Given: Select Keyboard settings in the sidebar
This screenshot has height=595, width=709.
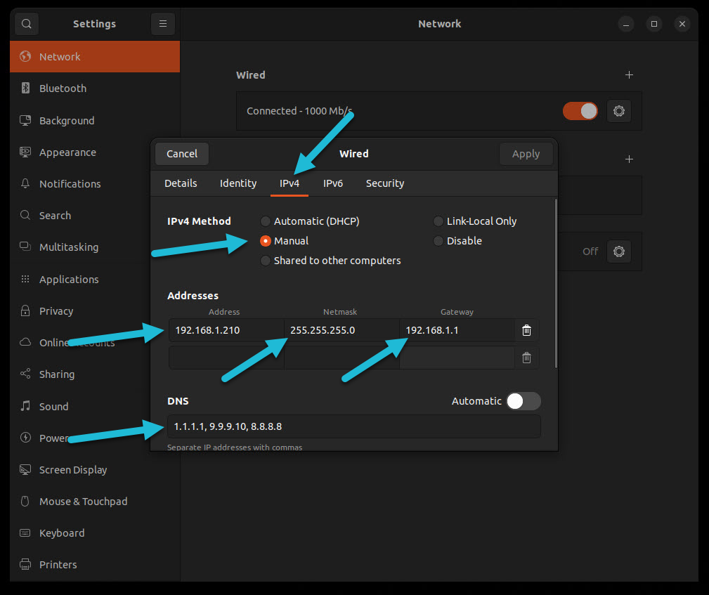Looking at the screenshot, I should coord(61,532).
